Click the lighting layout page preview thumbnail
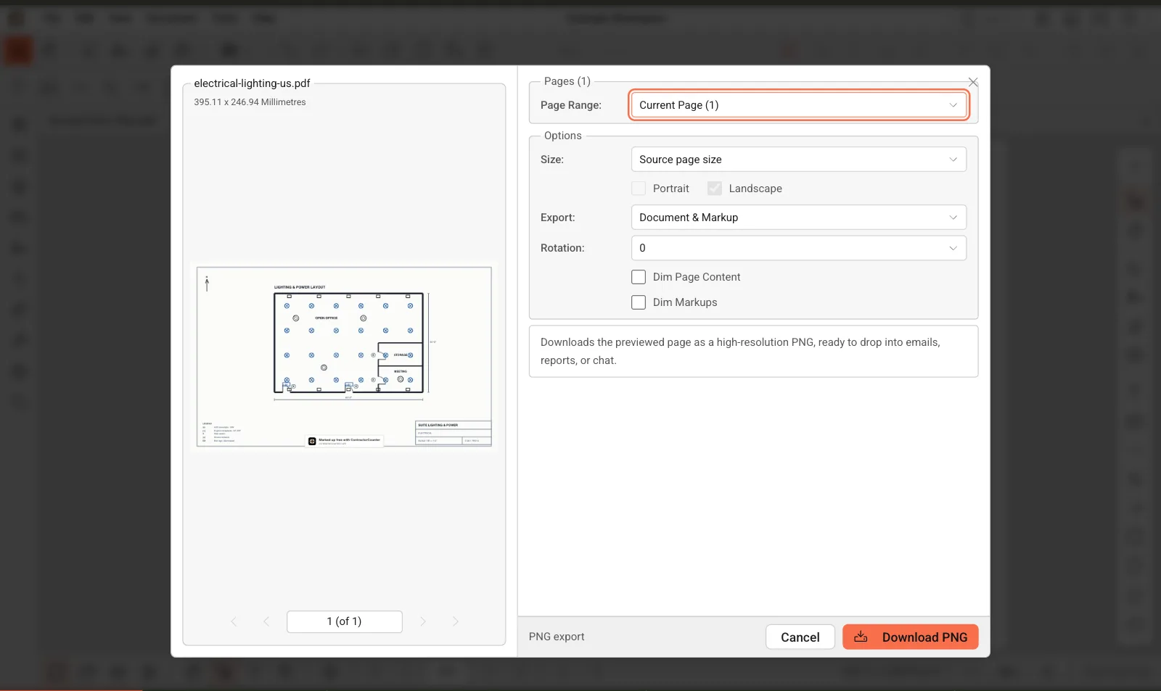1161x691 pixels. [344, 357]
